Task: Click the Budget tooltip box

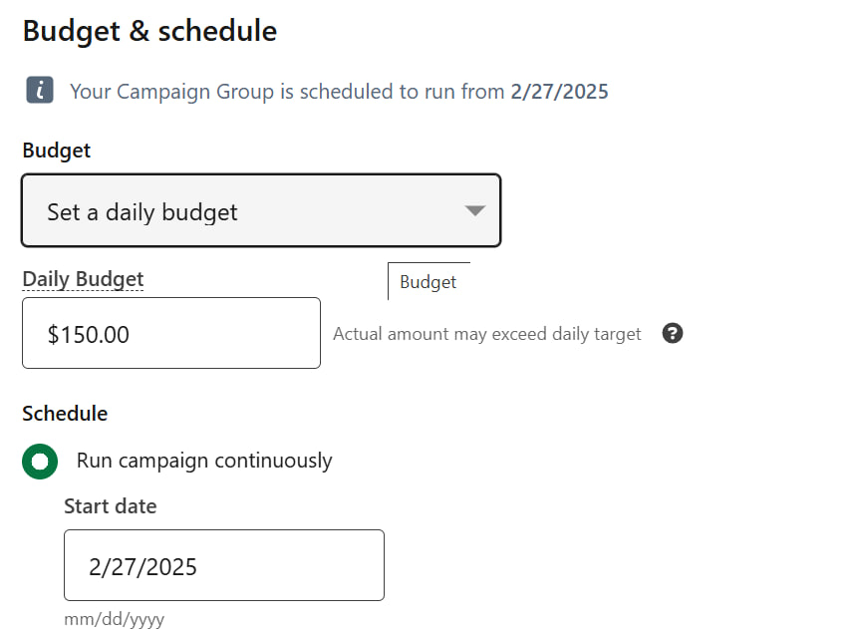Action: coord(429,281)
